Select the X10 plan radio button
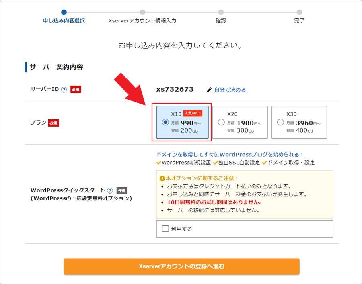362x284 pixels. [x=165, y=122]
